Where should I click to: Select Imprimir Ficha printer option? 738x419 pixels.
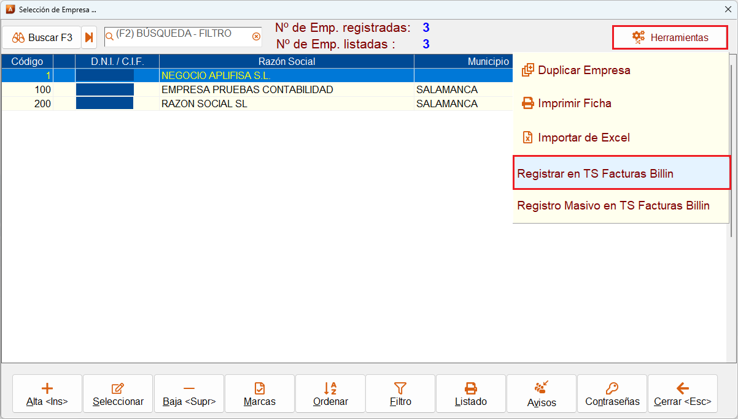(621, 104)
